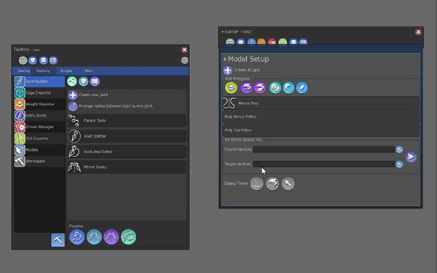Screen dimensions: 437x273
Task: Click the light-blue mirror icon in the Finalize row
Action: pyautogui.click(x=94, y=237)
